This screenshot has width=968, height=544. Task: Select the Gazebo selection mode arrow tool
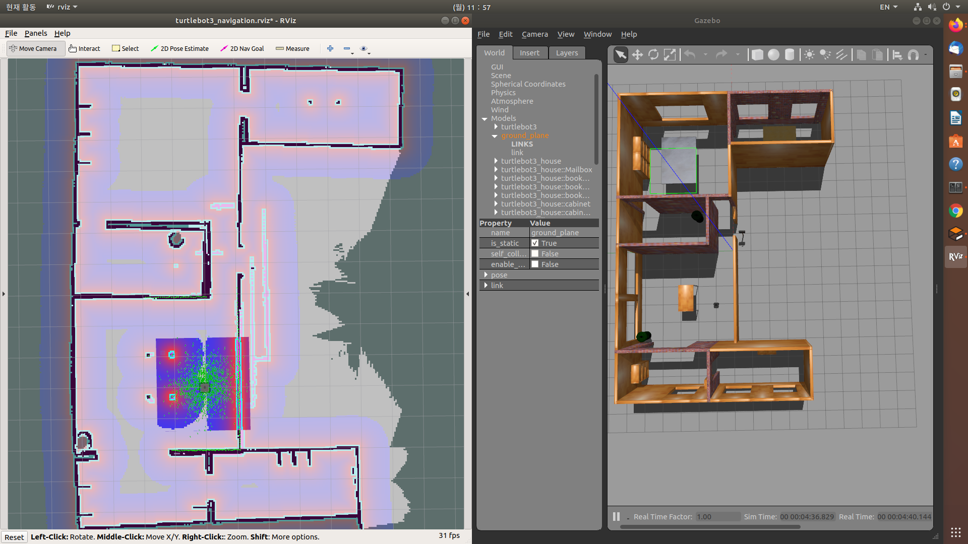tap(621, 54)
